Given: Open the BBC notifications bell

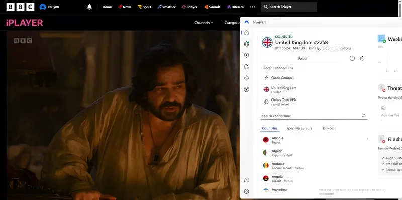Looking at the screenshot, I should click(x=89, y=7).
